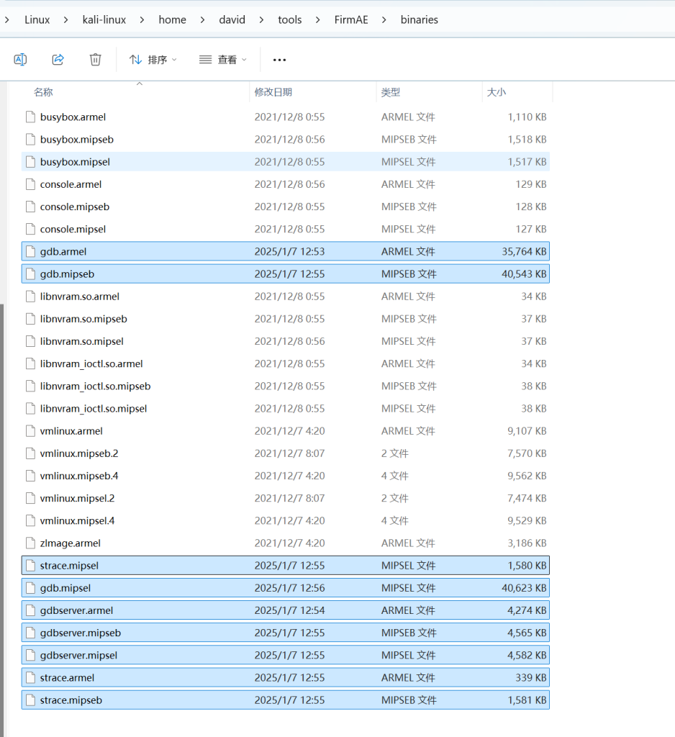Click the file icon of busybox.mipsel
This screenshot has width=675, height=737.
(x=30, y=162)
